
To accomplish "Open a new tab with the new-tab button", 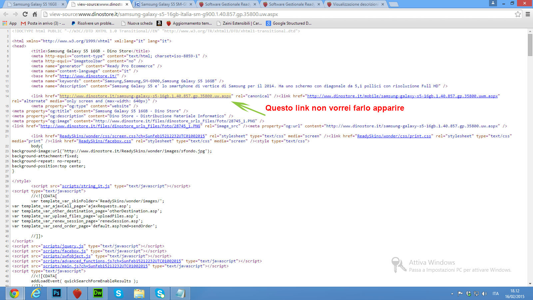I will (393, 4).
